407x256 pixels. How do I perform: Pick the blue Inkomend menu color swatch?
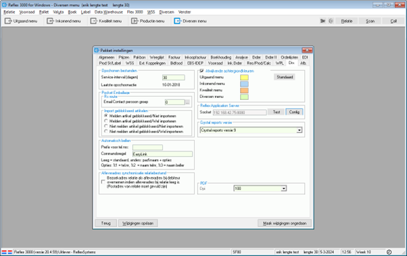(244, 84)
